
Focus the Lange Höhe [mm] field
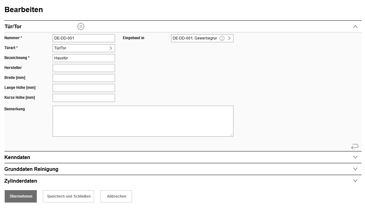point(84,88)
